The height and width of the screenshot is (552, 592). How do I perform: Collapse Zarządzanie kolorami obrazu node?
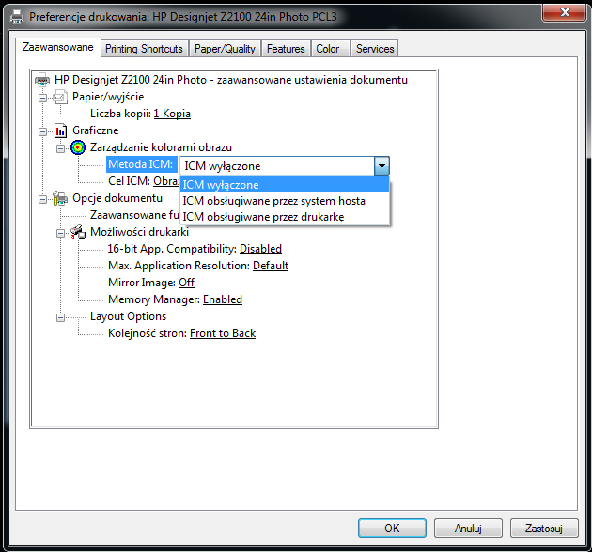coord(61,148)
